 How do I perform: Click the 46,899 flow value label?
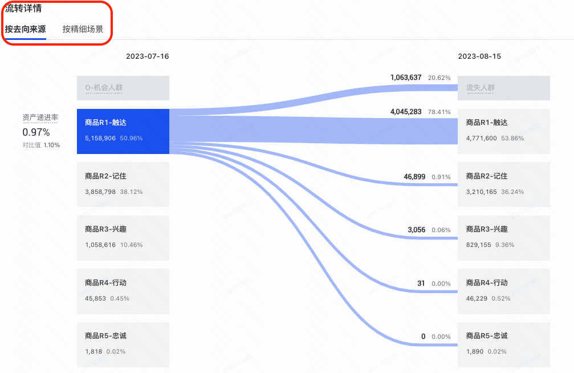(414, 177)
